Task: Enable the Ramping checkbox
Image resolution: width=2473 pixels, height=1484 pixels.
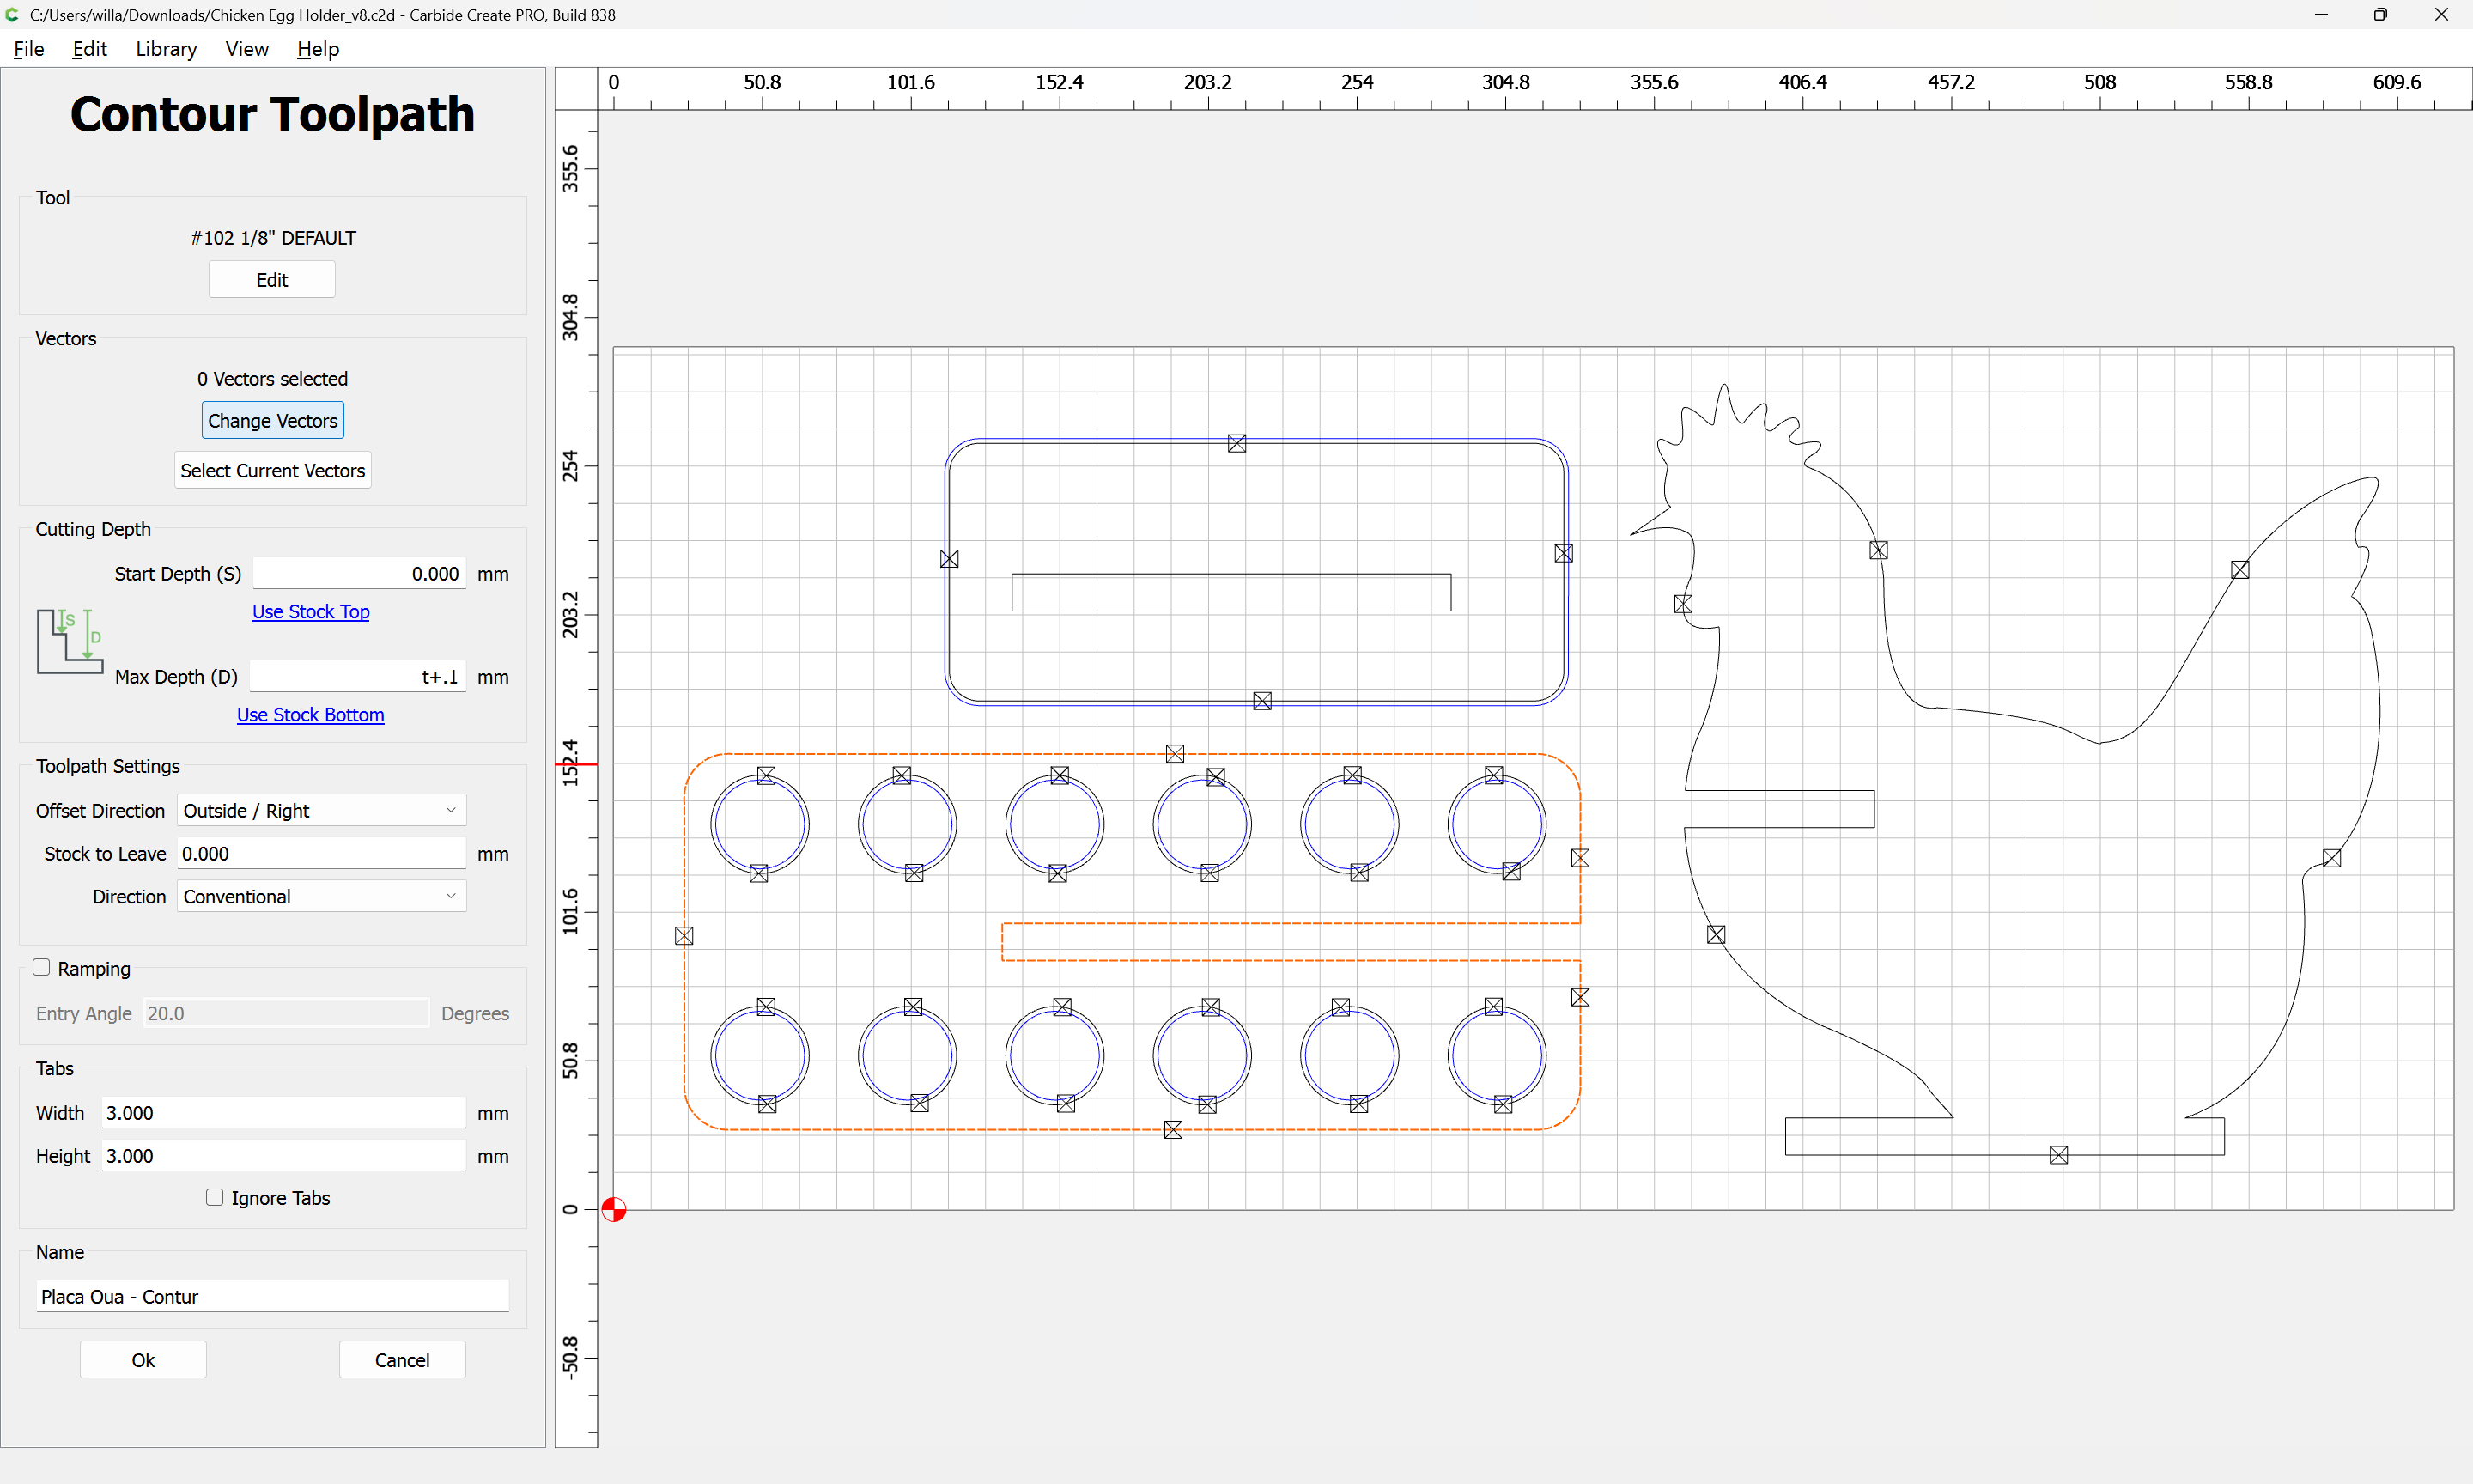Action: [41, 967]
